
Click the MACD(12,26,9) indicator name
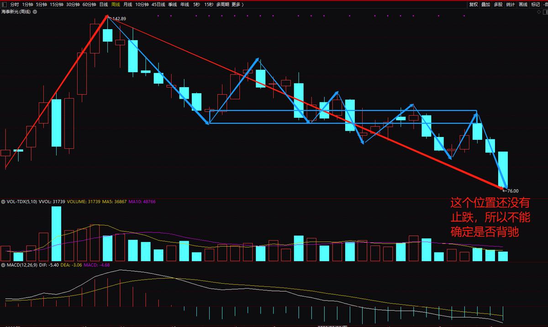tap(21, 264)
